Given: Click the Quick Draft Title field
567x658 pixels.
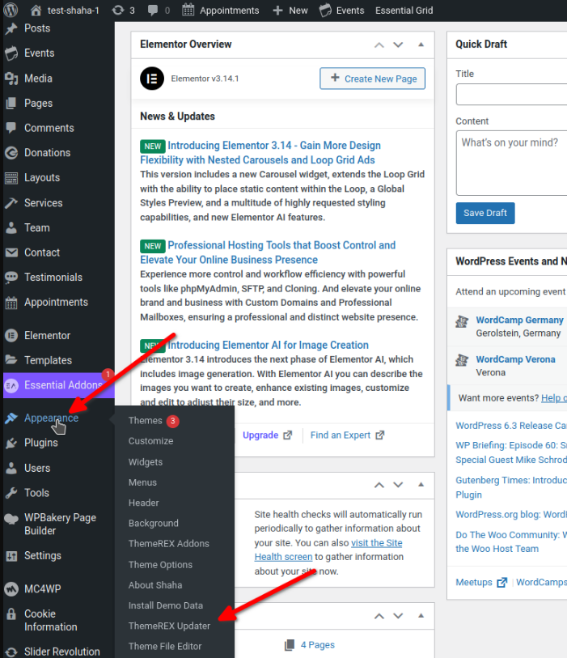Looking at the screenshot, I should coord(511,95).
